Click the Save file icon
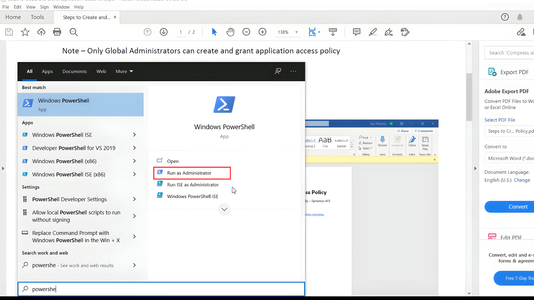The width and height of the screenshot is (534, 300). click(9, 32)
